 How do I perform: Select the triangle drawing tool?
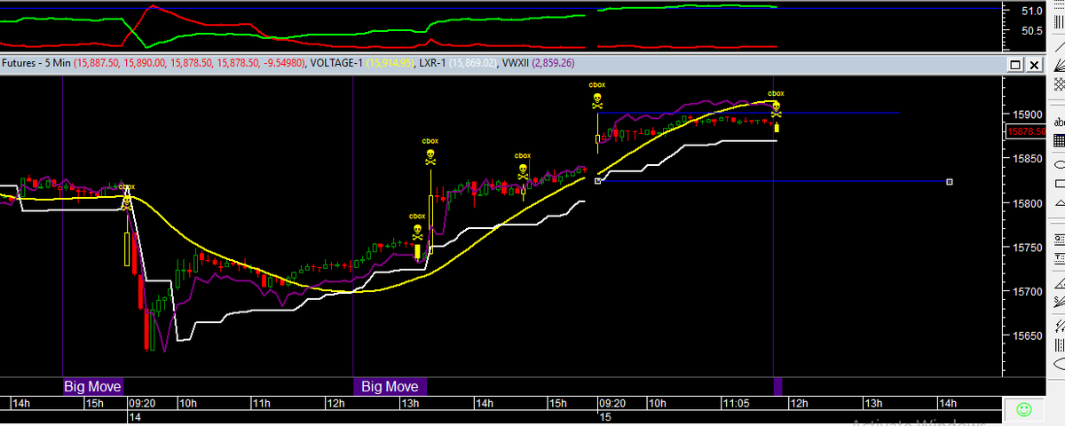[x=1059, y=203]
